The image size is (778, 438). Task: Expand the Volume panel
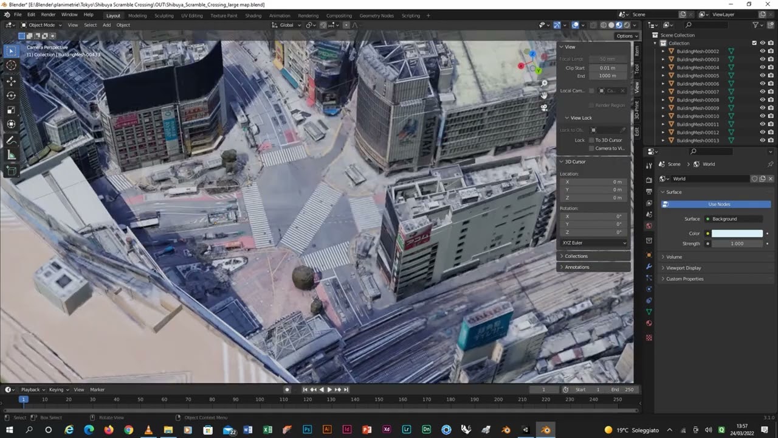tap(674, 257)
